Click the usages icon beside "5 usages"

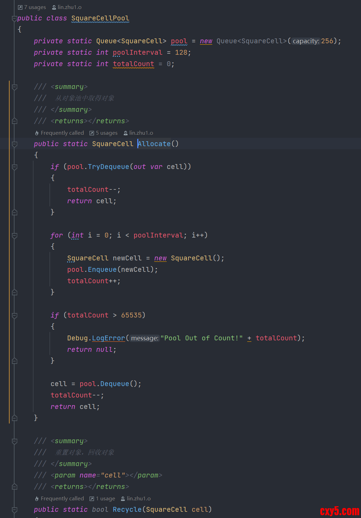click(92, 133)
